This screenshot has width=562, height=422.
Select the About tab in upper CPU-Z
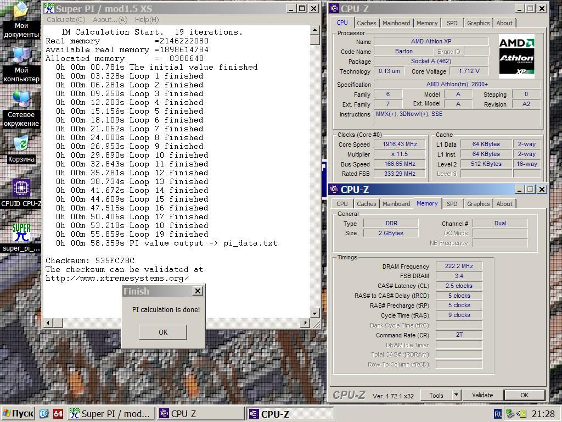pyautogui.click(x=504, y=23)
